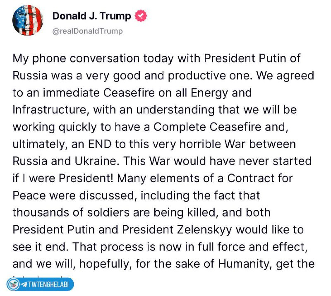Select the capitalized word END in post
The image size is (331, 296).
point(100,144)
